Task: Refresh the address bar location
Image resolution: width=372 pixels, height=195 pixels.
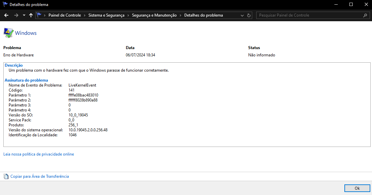Action: pyautogui.click(x=249, y=15)
